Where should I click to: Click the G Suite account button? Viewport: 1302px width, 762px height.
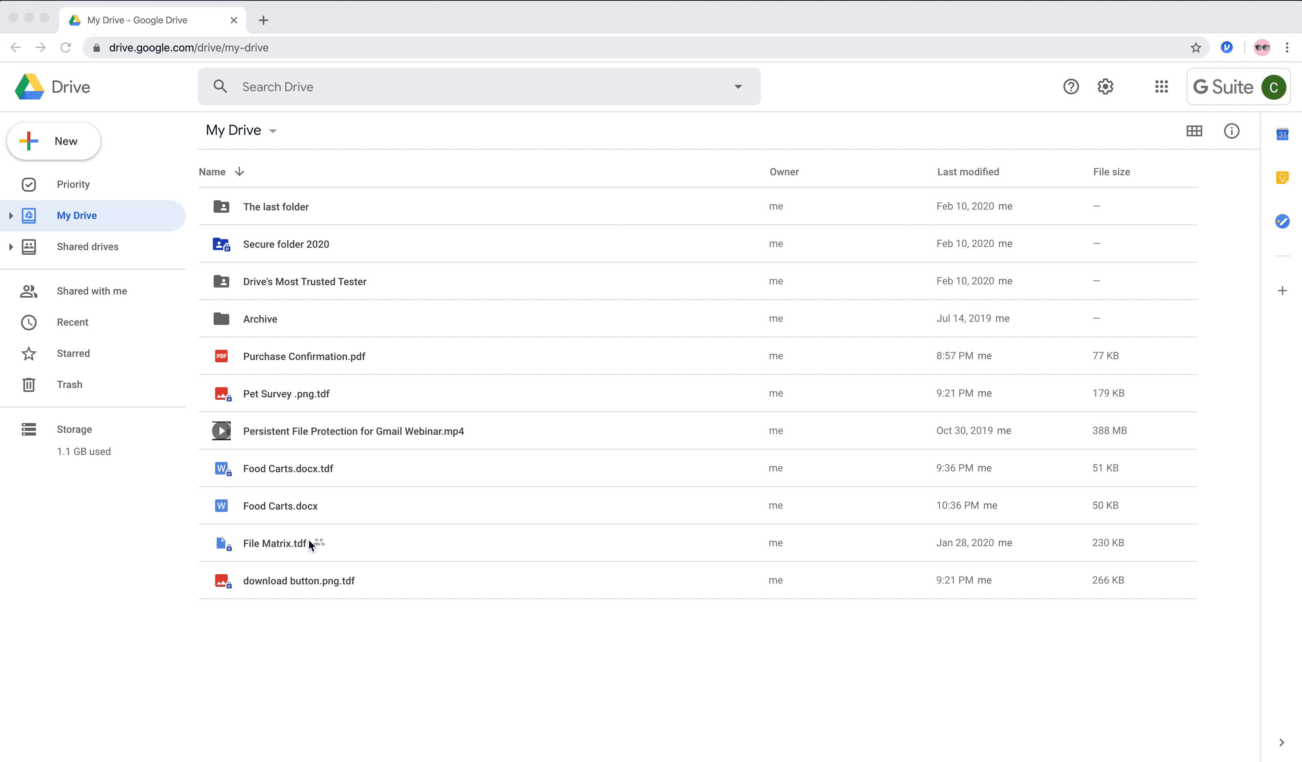click(x=1238, y=87)
